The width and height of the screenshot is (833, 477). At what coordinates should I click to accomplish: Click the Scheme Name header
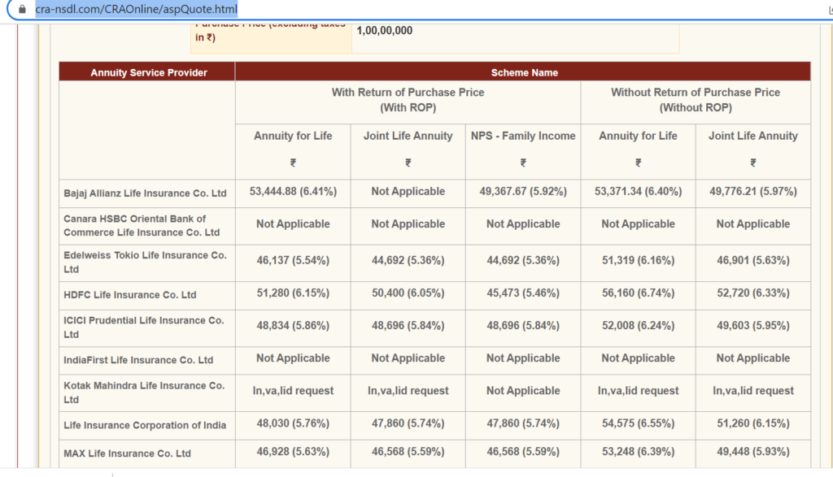pos(524,72)
